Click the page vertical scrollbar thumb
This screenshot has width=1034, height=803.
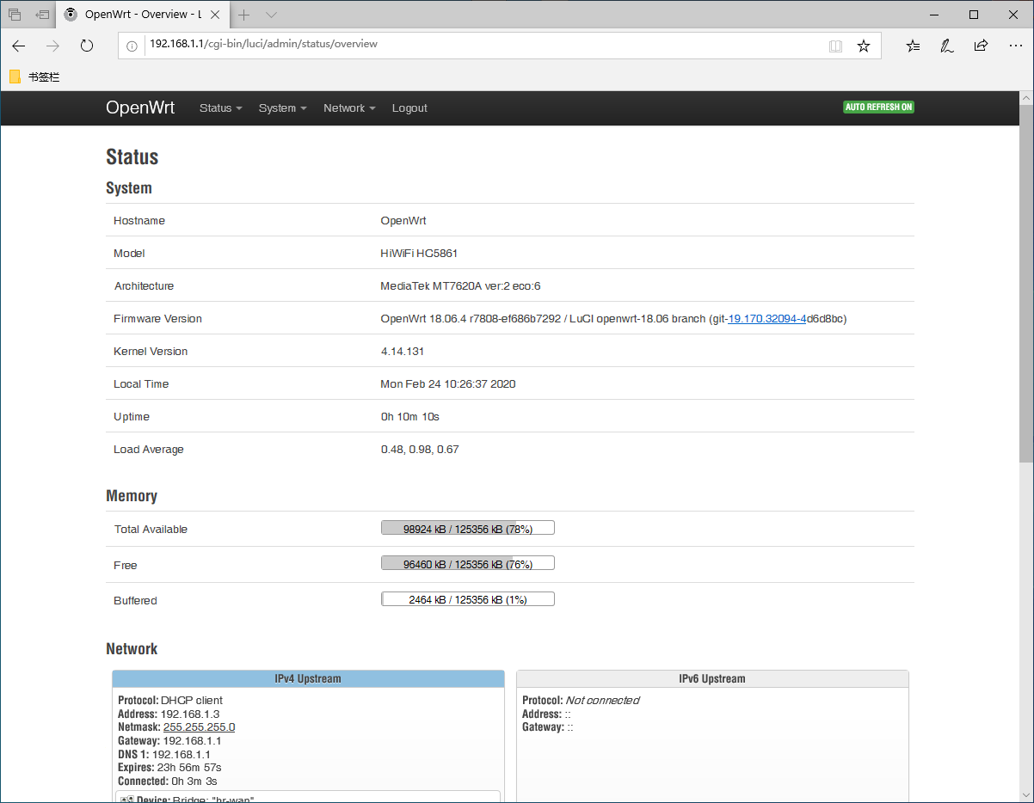pos(1026,284)
